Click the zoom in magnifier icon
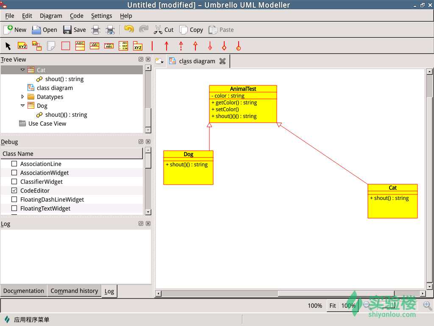 point(427,306)
